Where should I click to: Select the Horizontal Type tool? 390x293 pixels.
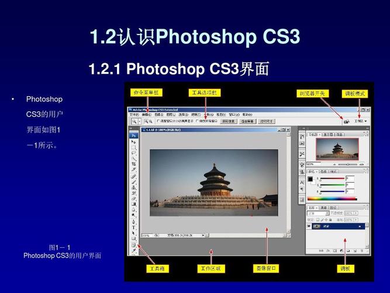(133, 227)
